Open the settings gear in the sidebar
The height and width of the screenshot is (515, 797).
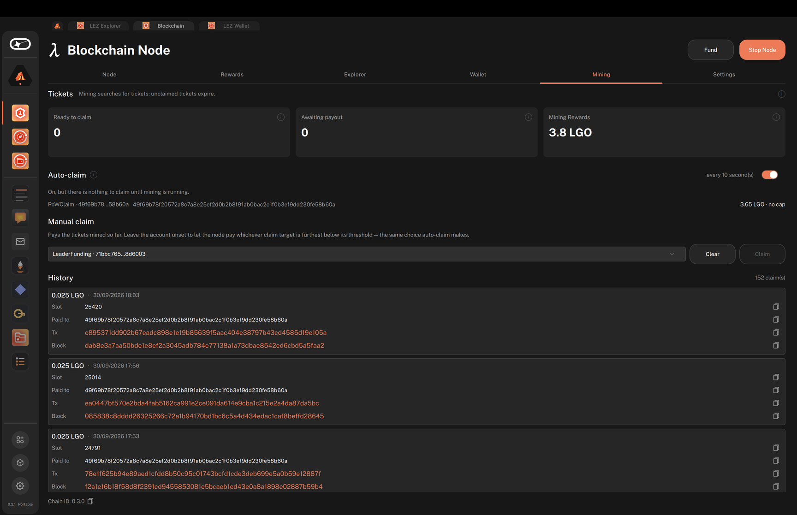tap(20, 485)
